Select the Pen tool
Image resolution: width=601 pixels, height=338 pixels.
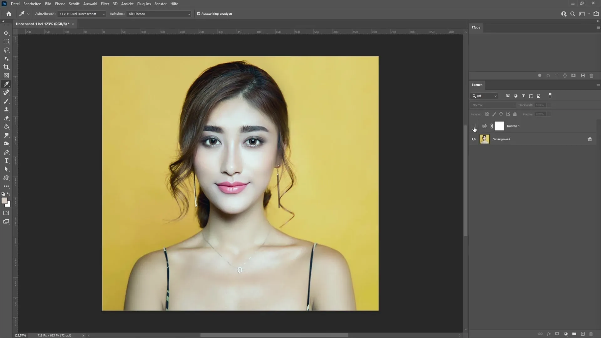point(6,152)
